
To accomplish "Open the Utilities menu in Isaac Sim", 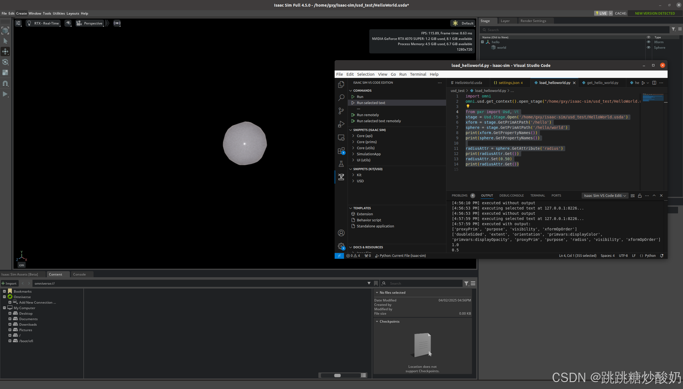I will click(x=59, y=13).
